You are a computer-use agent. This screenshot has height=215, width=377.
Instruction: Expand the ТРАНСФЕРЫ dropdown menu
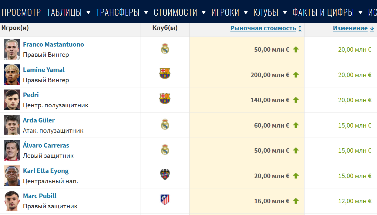(122, 12)
